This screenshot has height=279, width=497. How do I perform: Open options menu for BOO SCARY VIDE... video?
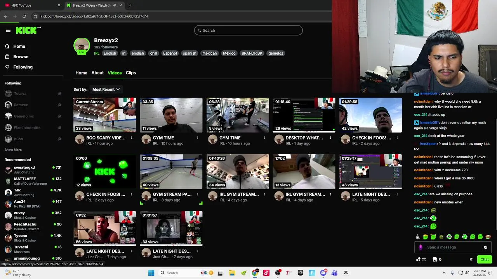131,138
